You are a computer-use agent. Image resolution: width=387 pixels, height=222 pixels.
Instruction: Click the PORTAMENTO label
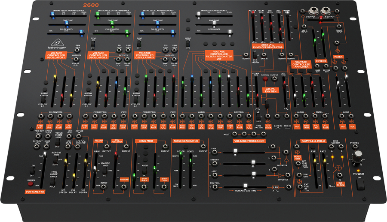35,192
